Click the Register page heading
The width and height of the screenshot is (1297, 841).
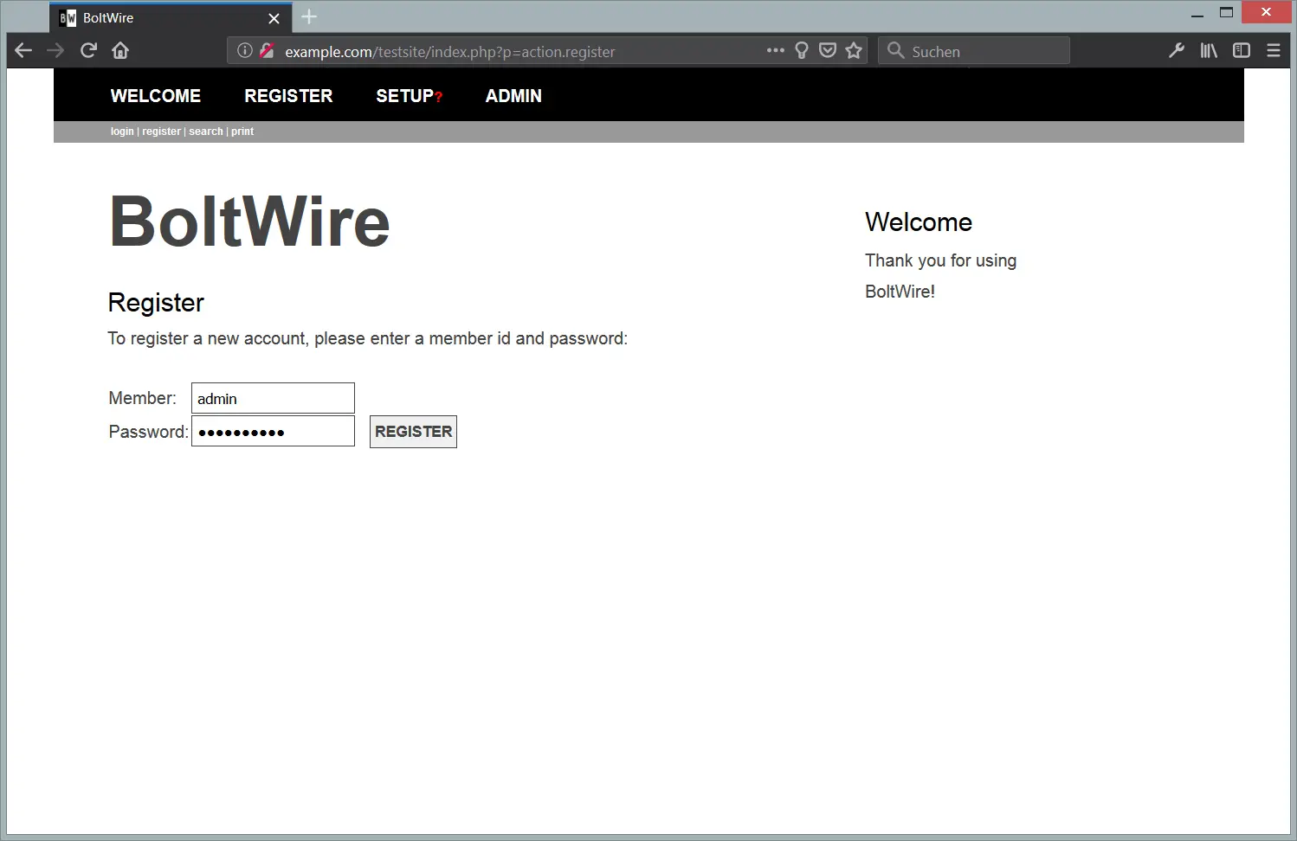pyautogui.click(x=156, y=303)
